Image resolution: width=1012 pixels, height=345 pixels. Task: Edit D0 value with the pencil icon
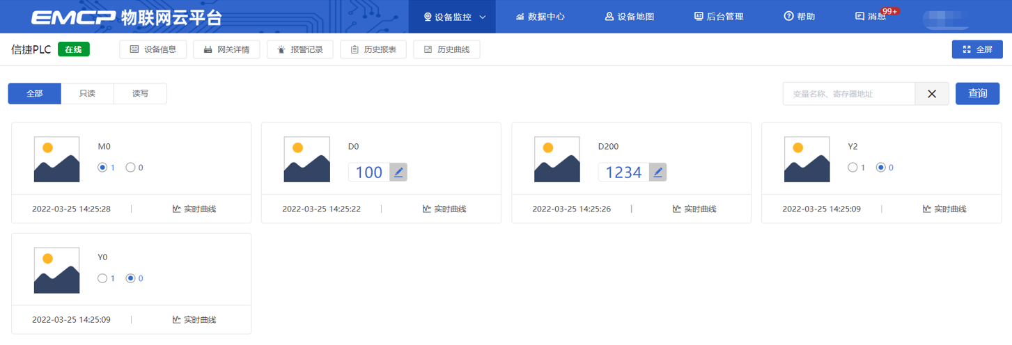(398, 172)
